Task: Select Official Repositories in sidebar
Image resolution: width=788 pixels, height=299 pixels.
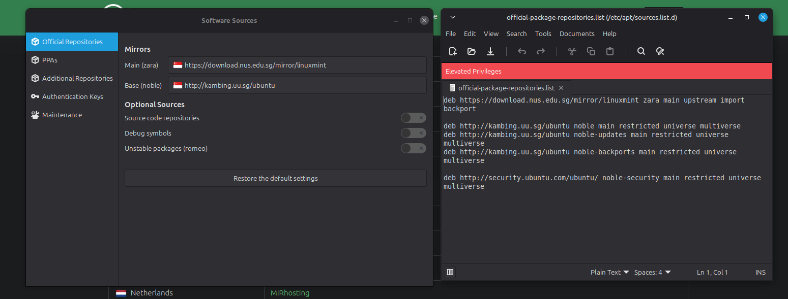Action: 72,42
